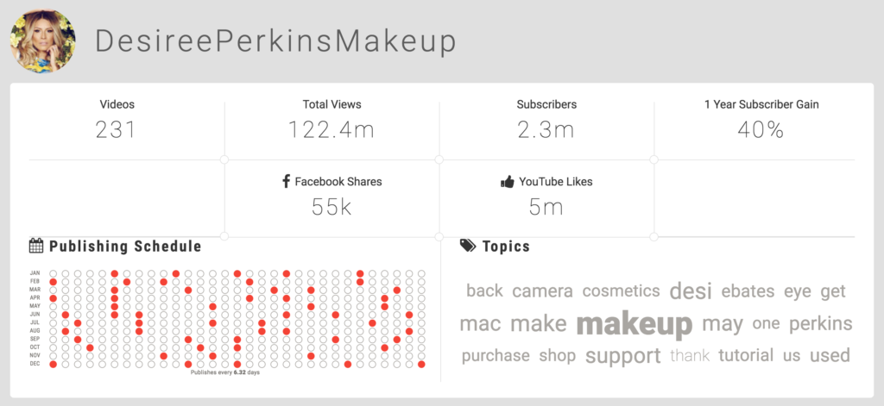Click the first red dot in DEC row
Viewport: 884px width, 406px height.
53,365
